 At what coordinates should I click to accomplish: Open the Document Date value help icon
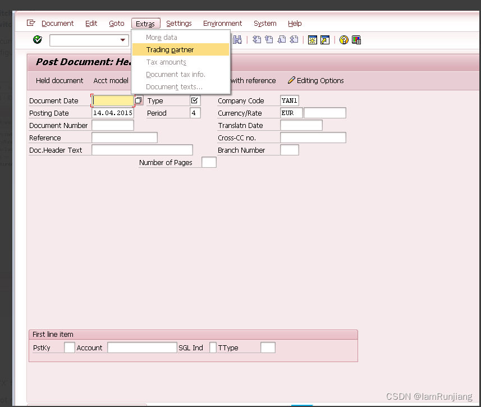pos(139,100)
